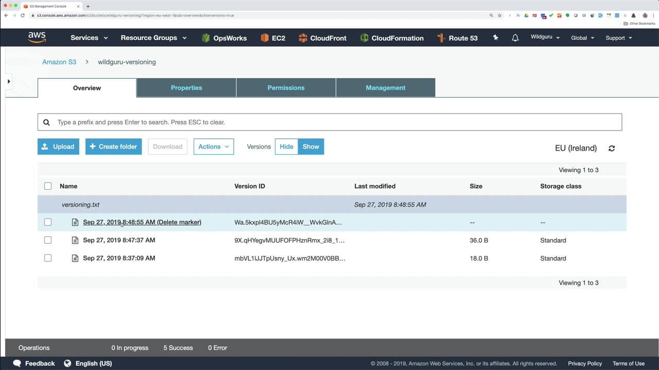Expand the left side navigation panel
This screenshot has width=659, height=370.
9,81
